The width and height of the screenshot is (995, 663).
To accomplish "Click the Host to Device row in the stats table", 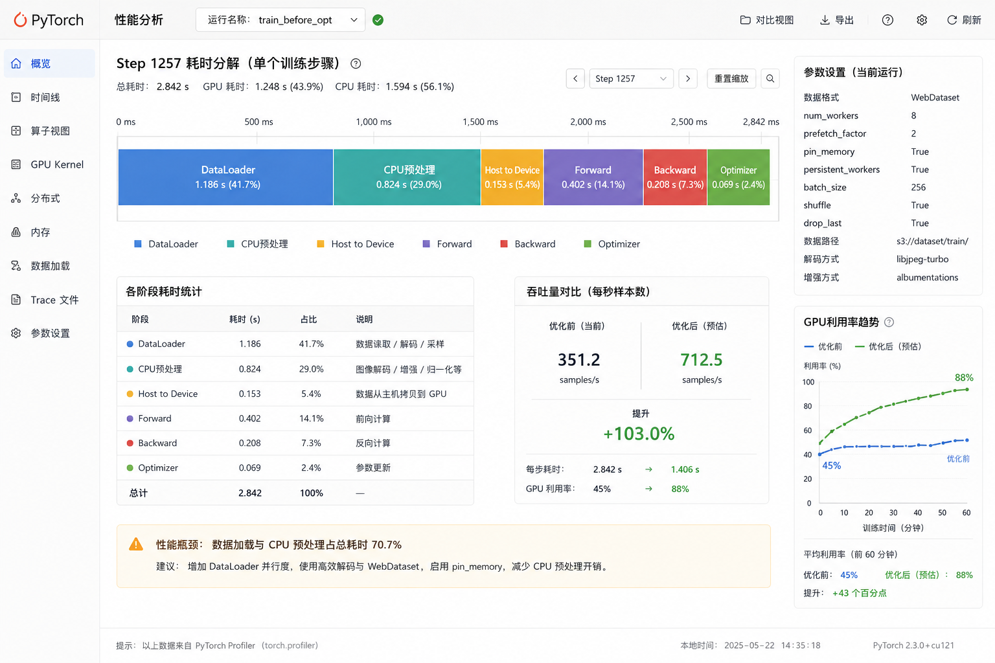I will coord(295,394).
